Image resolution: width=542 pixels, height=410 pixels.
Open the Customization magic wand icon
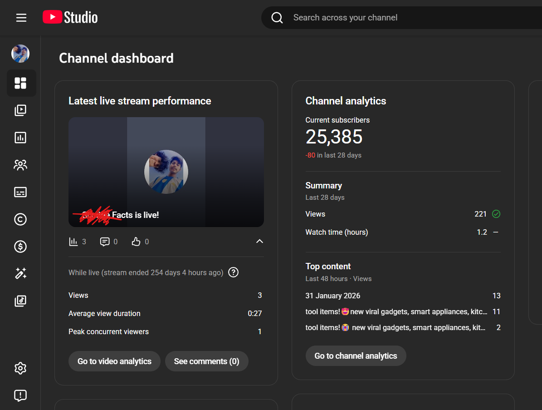coord(20,273)
